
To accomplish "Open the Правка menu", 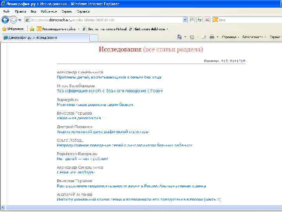I will tap(20, 11).
